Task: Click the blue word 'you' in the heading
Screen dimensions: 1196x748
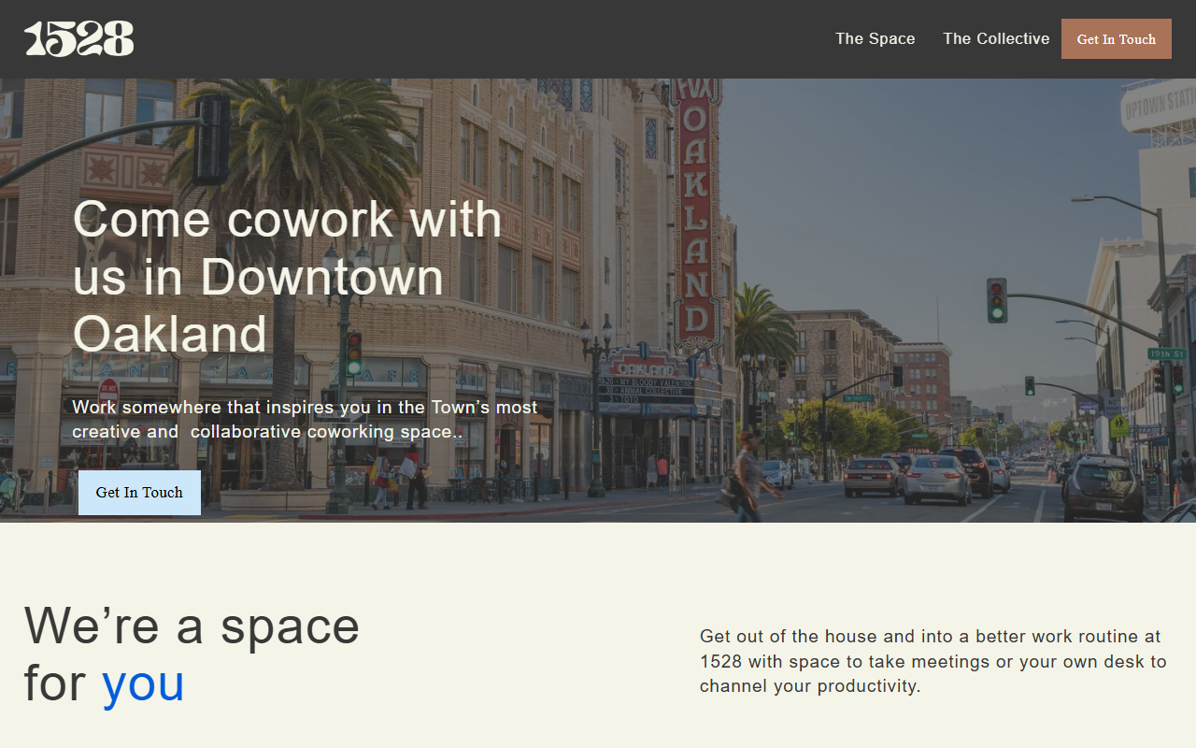Action: tap(143, 683)
